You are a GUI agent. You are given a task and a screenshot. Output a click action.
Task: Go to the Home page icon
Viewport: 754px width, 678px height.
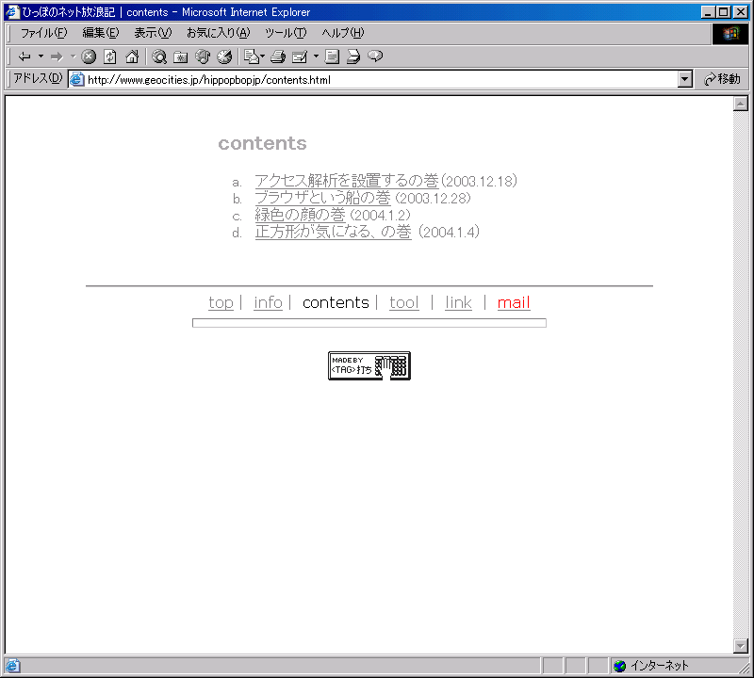[x=132, y=56]
